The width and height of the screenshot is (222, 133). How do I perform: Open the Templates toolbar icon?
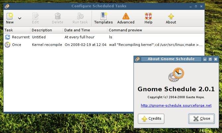click(103, 18)
